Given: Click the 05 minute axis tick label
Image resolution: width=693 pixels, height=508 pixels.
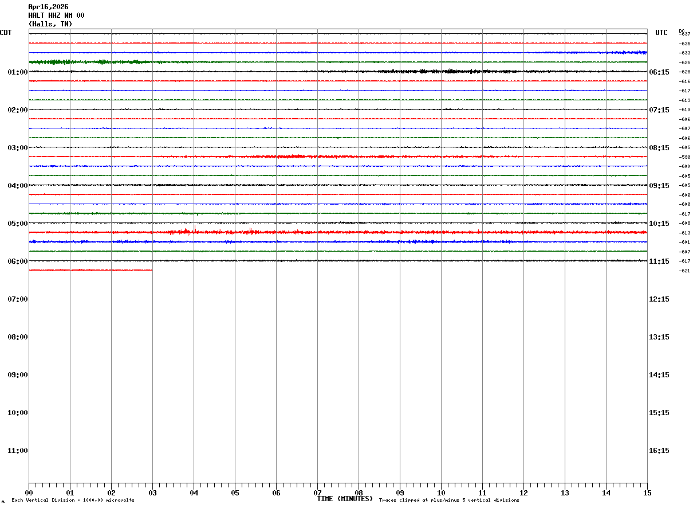Looking at the screenshot, I should coord(235,493).
